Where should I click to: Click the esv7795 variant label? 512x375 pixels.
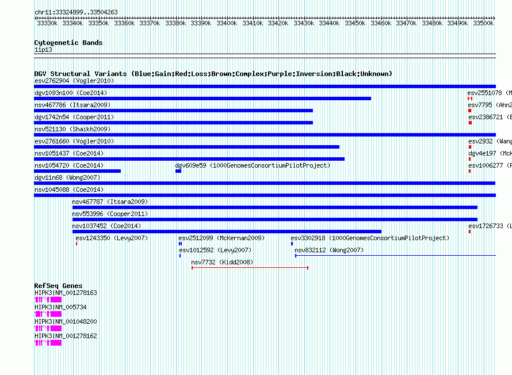click(x=490, y=105)
